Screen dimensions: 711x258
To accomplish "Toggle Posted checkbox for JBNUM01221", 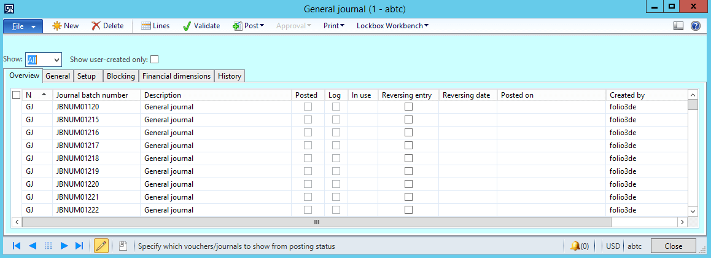I will click(308, 197).
